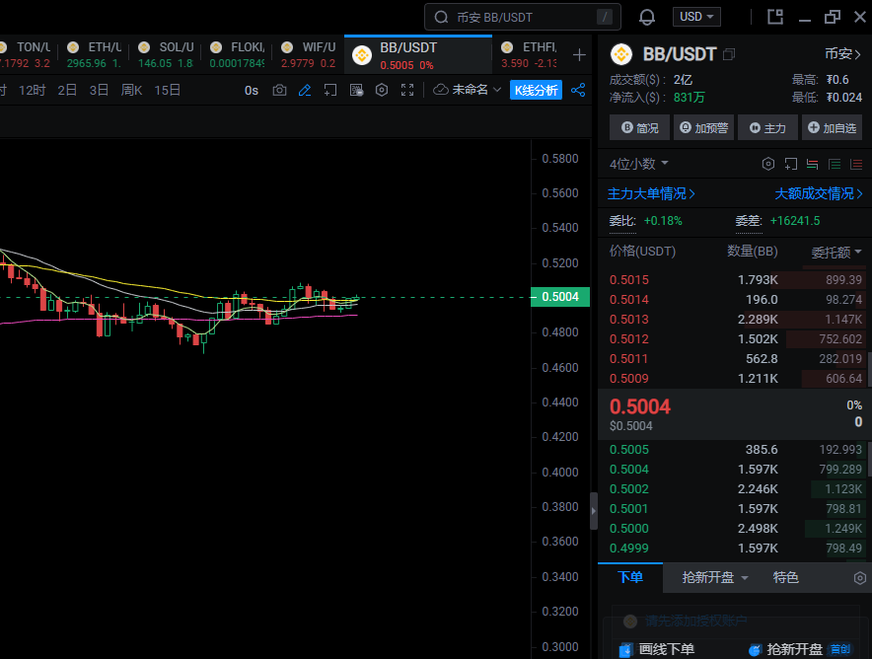Collapse the side panel with arrow handle
This screenshot has height=659, width=872.
coord(594,510)
